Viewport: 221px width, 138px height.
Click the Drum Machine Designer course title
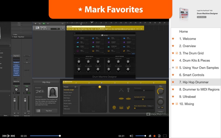[207, 14]
